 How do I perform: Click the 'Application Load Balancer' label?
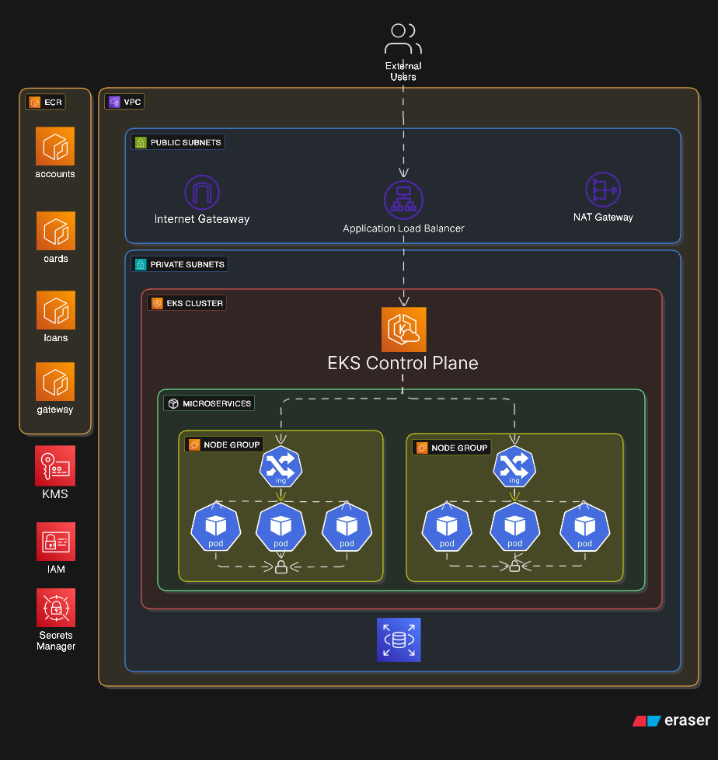tap(403, 228)
